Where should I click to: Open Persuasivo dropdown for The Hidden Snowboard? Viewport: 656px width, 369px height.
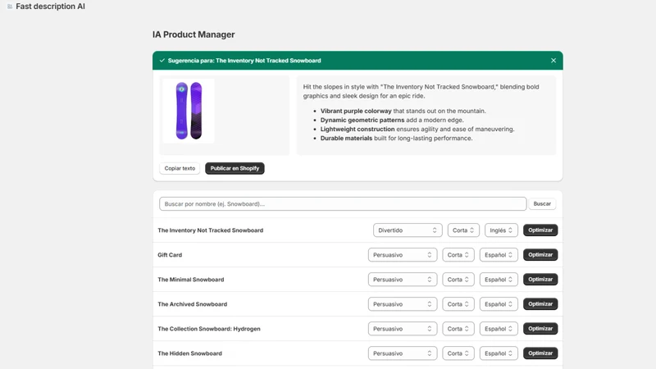point(403,353)
